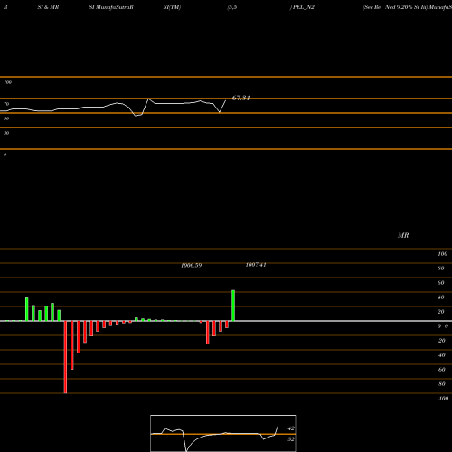Click the price label 1007.41
452x452 pixels.
click(x=256, y=265)
